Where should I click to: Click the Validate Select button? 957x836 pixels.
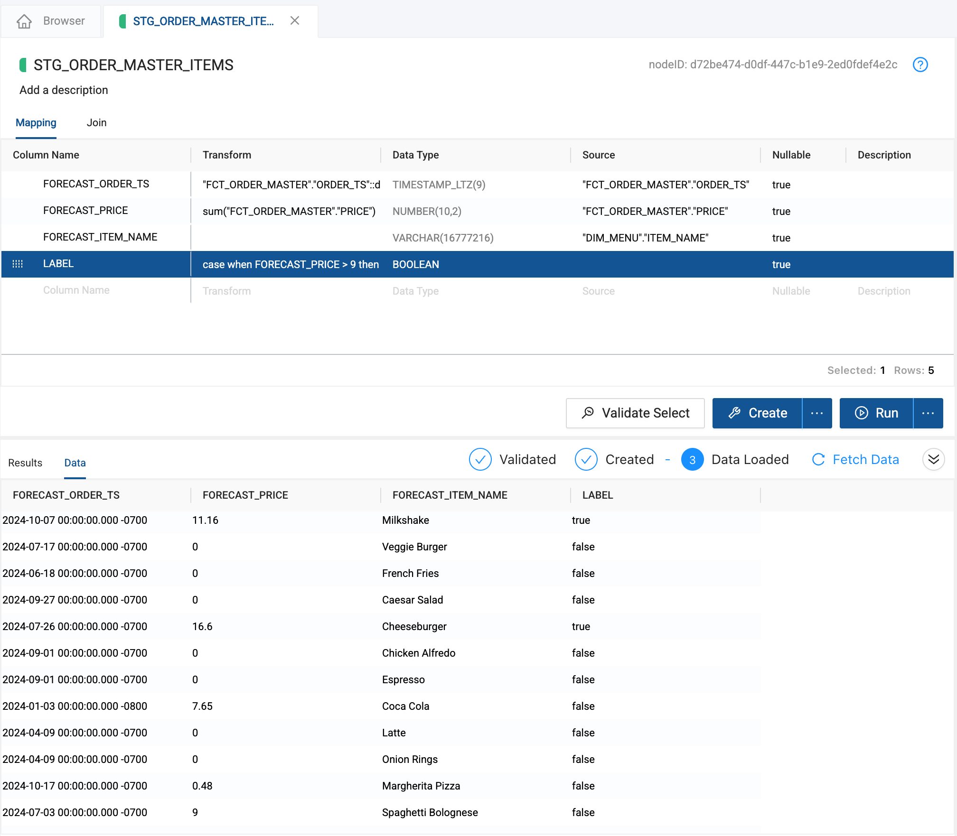point(635,413)
